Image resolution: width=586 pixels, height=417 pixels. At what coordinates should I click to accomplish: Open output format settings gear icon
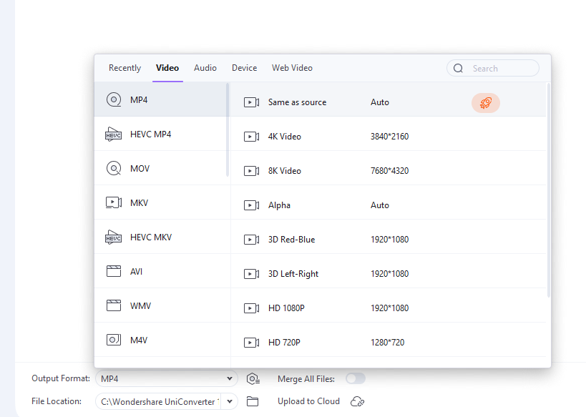click(x=252, y=379)
